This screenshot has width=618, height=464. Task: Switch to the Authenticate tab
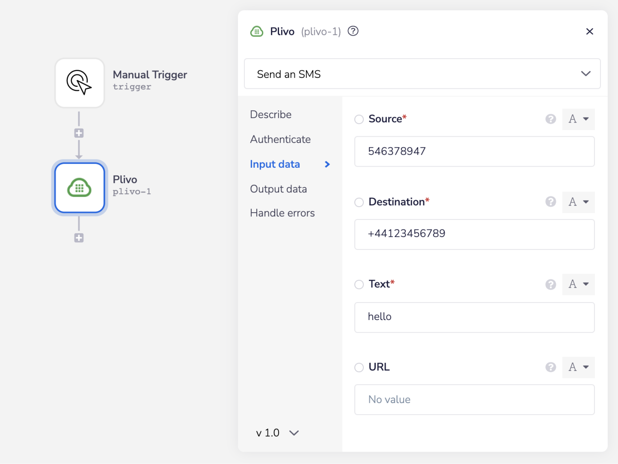point(280,139)
